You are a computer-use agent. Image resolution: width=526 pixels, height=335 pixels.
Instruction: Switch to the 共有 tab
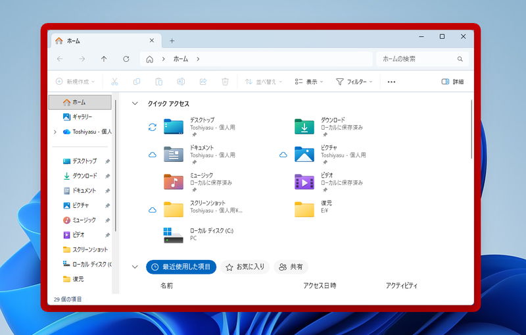coord(291,267)
